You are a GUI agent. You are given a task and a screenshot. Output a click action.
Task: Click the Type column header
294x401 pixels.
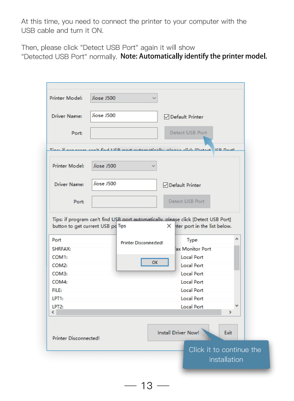(x=192, y=240)
